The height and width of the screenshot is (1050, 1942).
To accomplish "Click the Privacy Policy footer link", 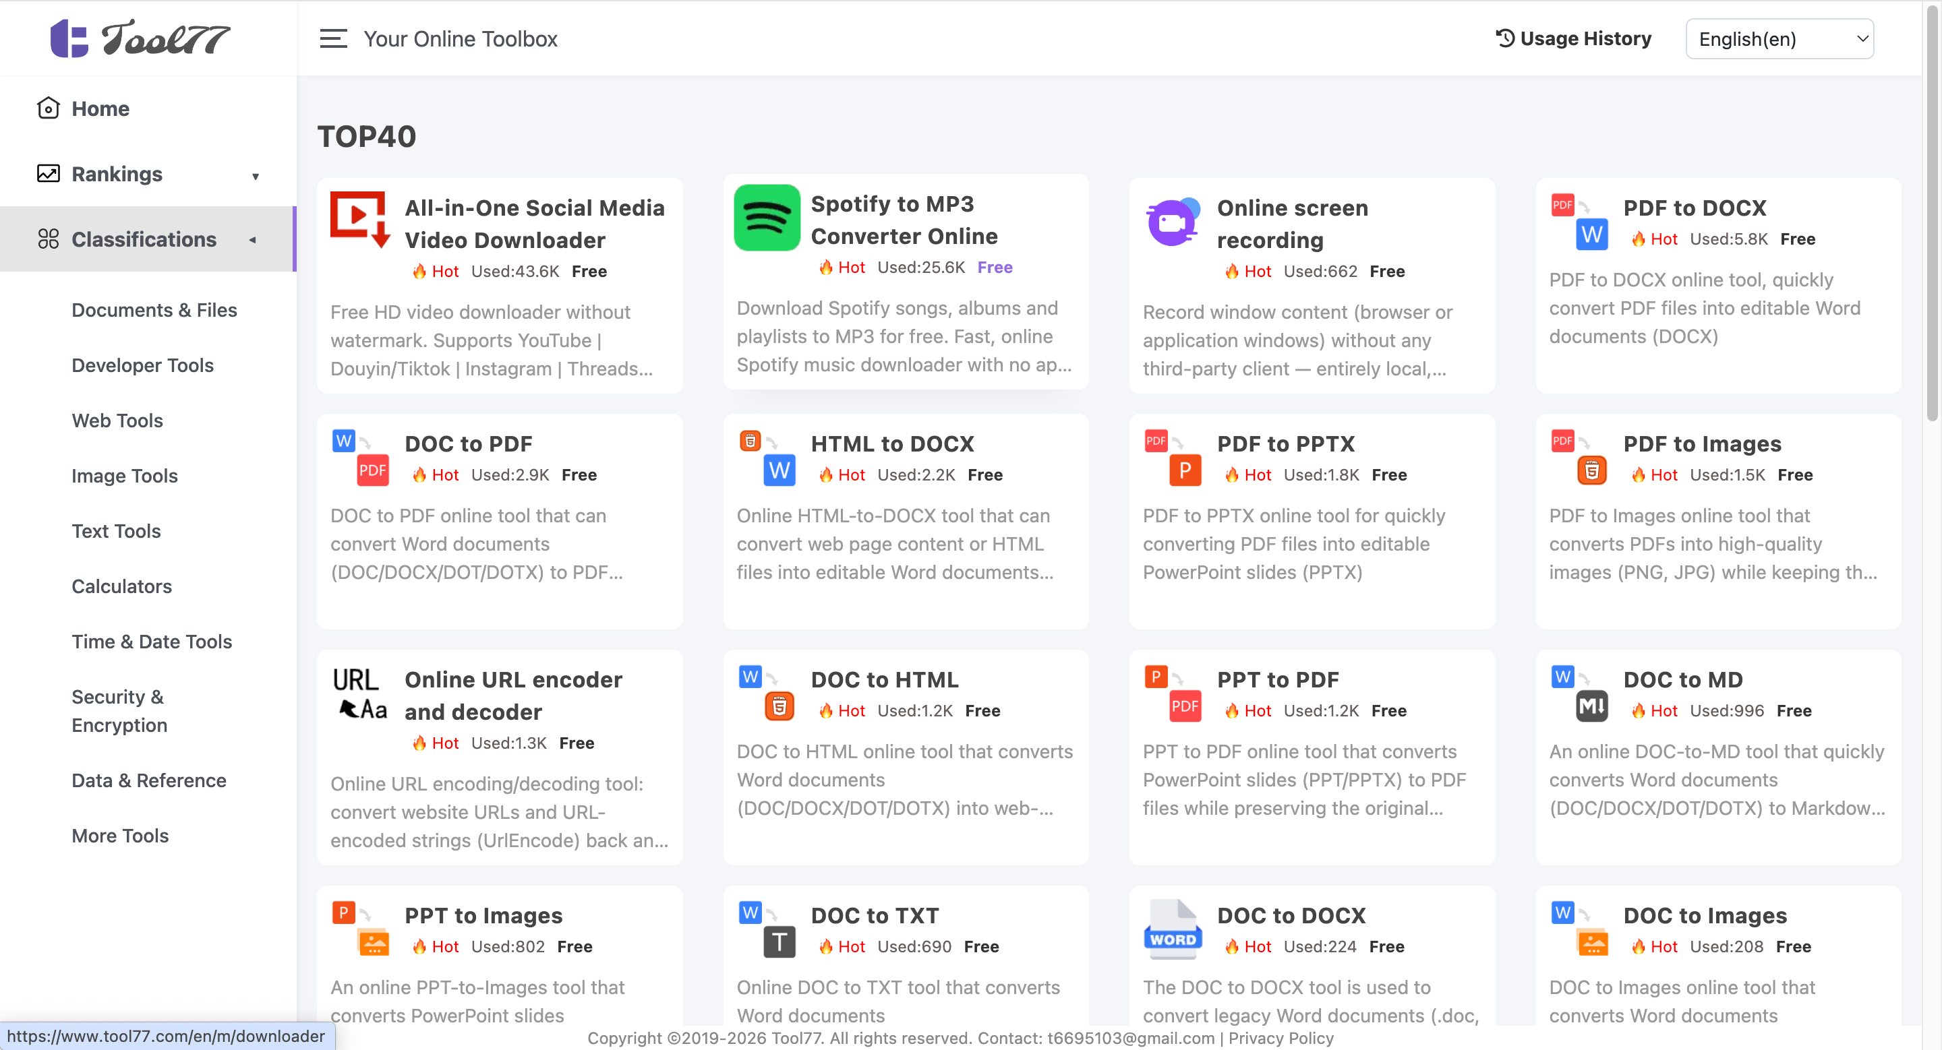I will [x=1281, y=1038].
